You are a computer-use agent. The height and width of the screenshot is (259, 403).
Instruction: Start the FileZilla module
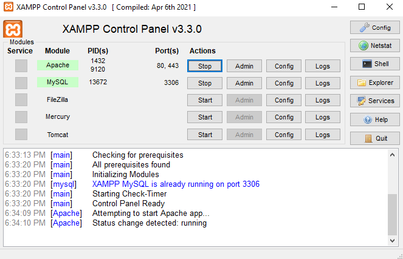205,100
